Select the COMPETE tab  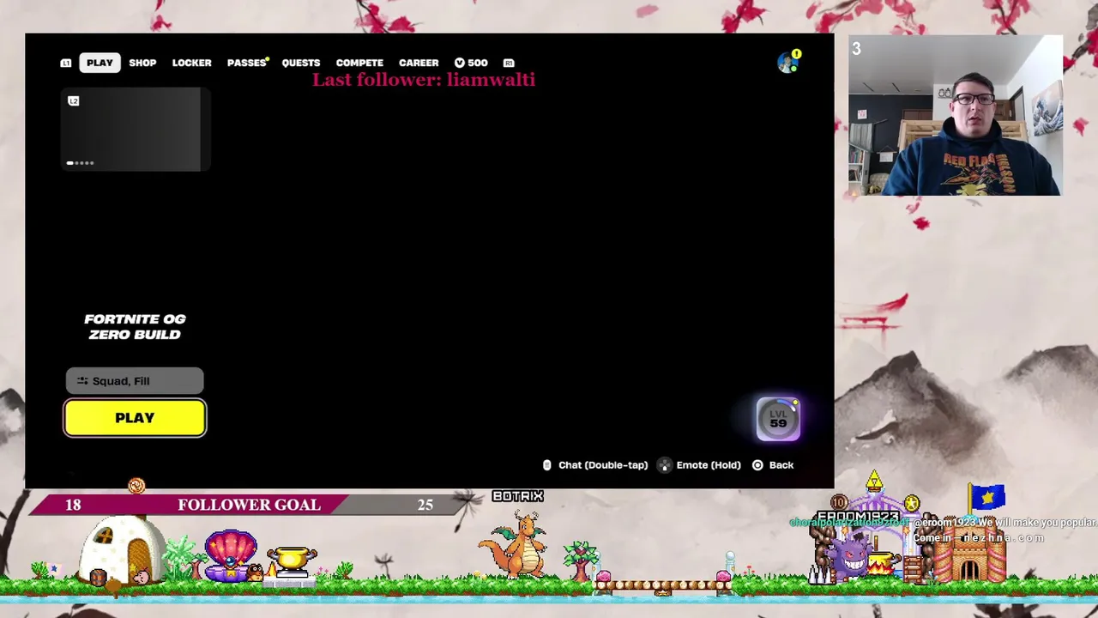pyautogui.click(x=359, y=63)
